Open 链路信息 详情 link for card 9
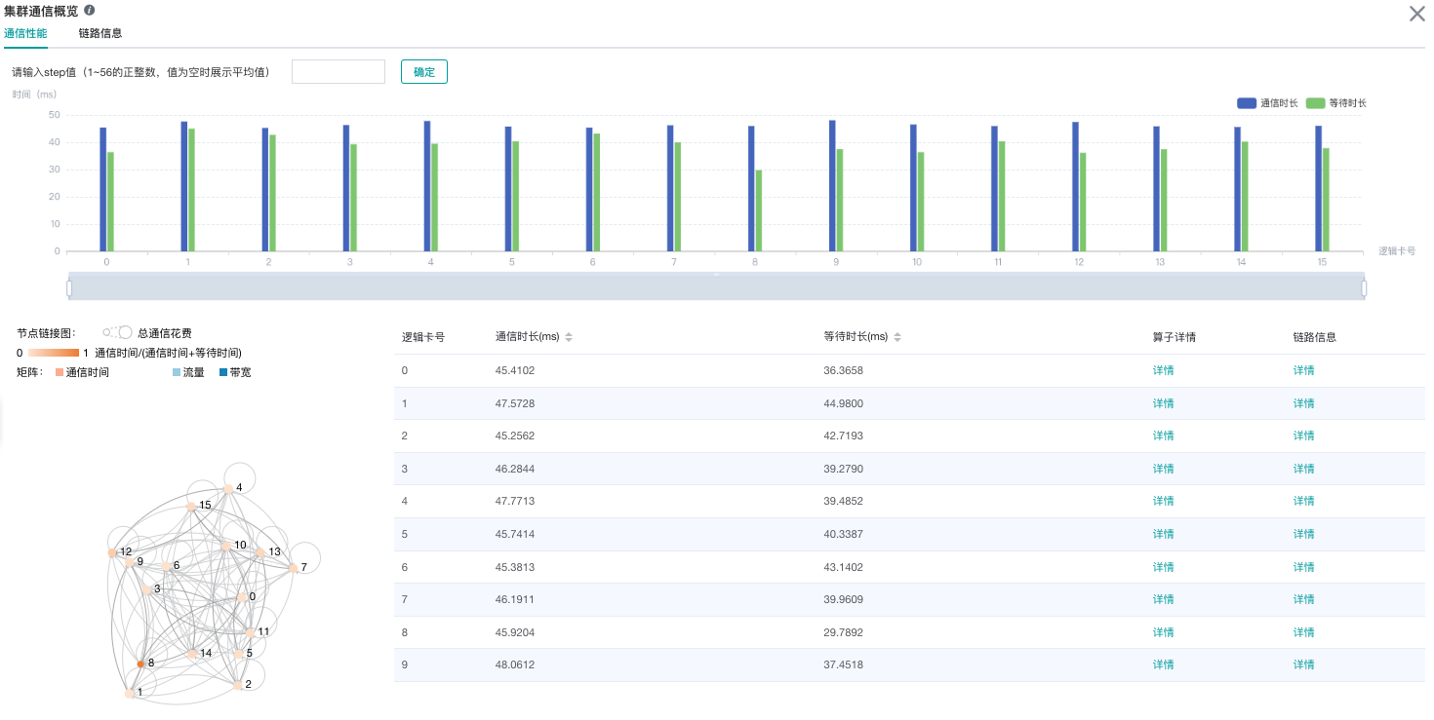The height and width of the screenshot is (720, 1434). pos(1303,664)
